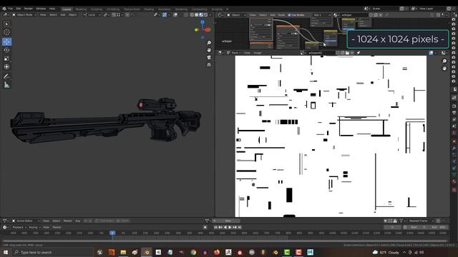Click the blue Z axis on navigation gizmo

click(203, 22)
